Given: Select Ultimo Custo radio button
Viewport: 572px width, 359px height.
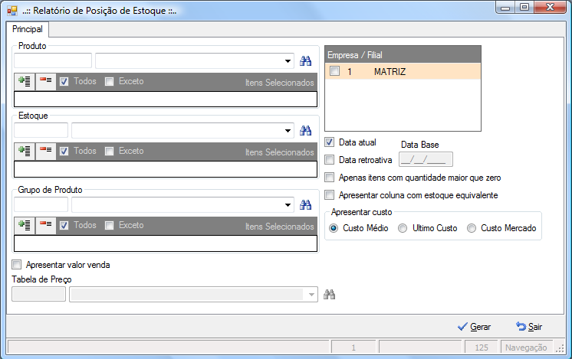Looking at the screenshot, I should tap(403, 228).
